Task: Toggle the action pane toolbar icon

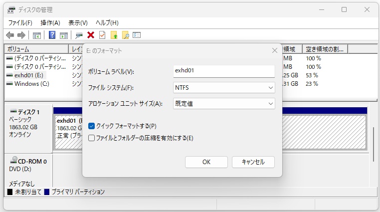Action: (64, 35)
